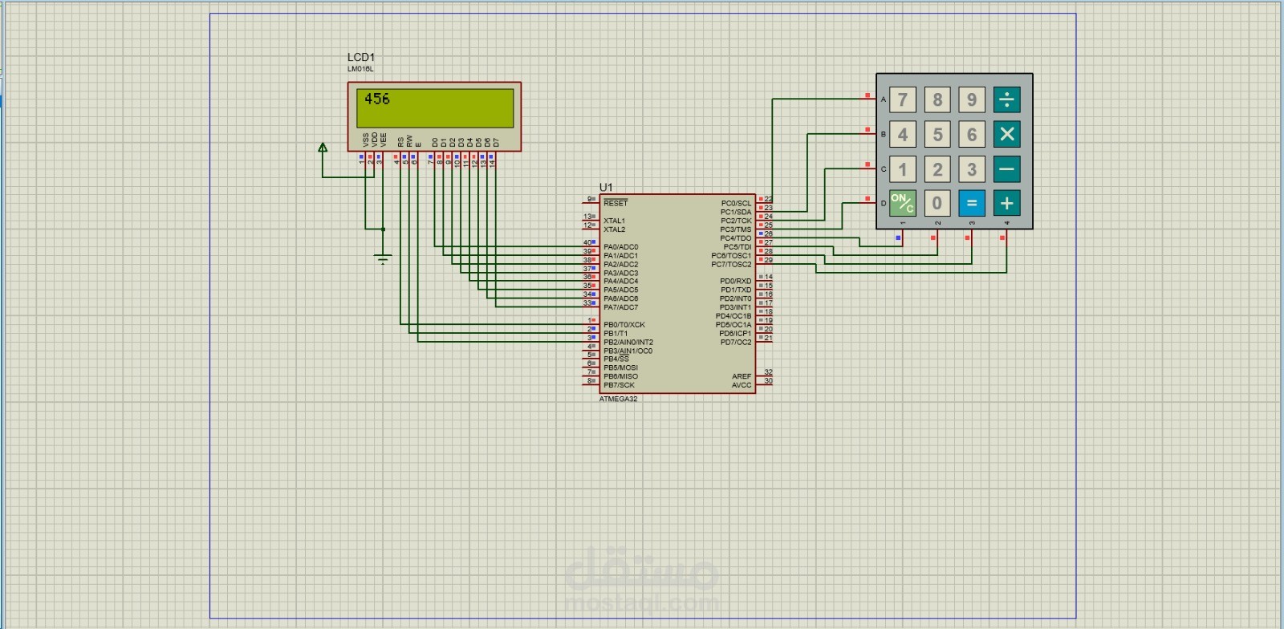The image size is (1284, 629).
Task: Select the U1 reference label
Action: pos(606,187)
